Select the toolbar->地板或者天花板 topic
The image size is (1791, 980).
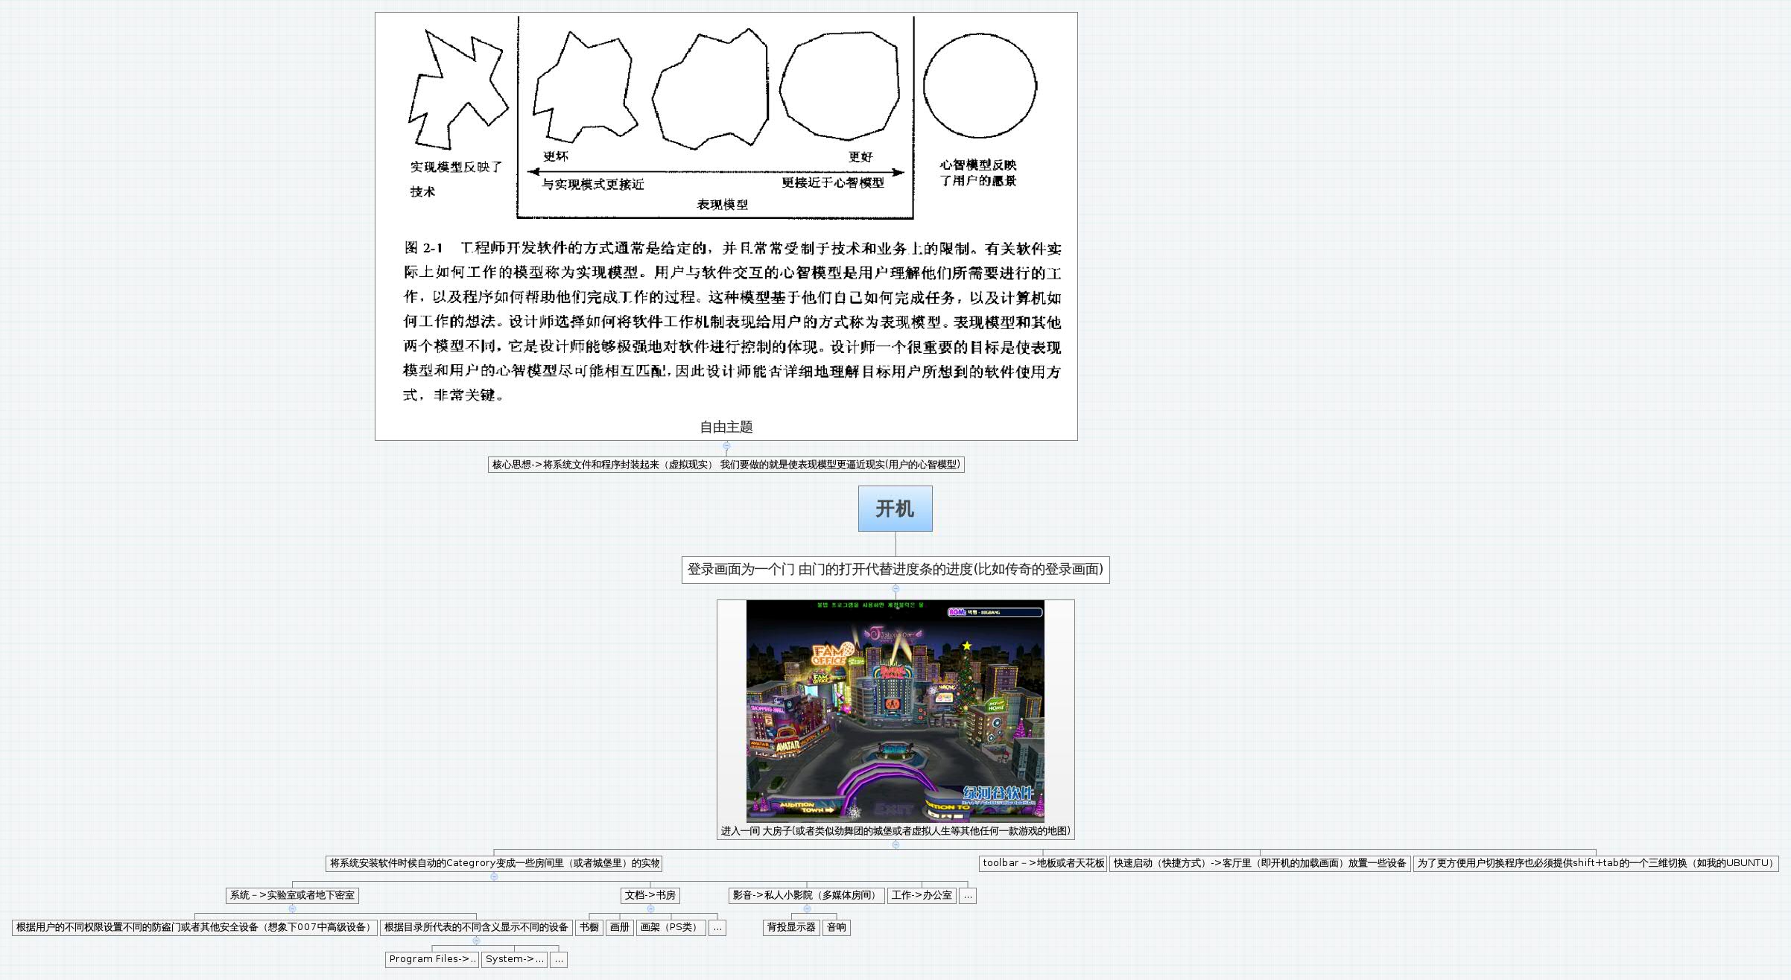(1043, 863)
